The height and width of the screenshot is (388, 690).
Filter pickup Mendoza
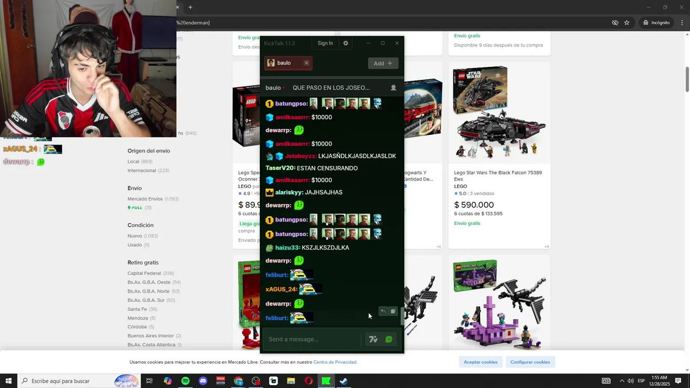point(138,318)
